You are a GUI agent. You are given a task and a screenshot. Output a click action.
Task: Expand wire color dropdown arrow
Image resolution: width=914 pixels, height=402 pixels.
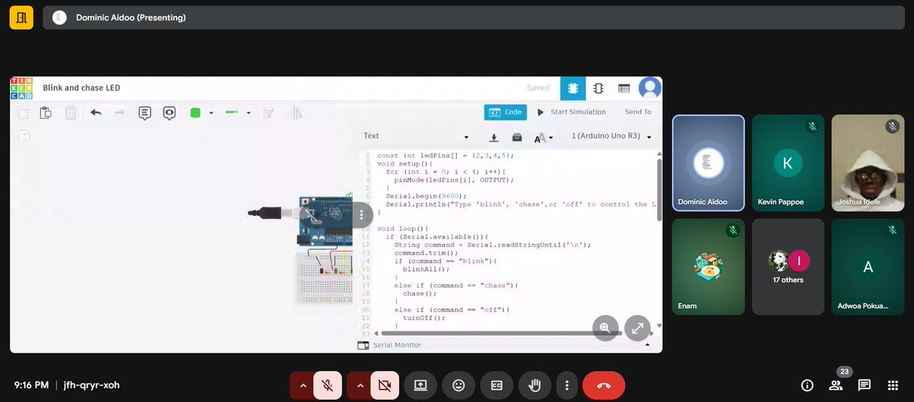coord(211,113)
